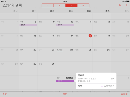Click the purple 中国节假日 calendar color dot
The height and width of the screenshot is (97, 130).
click(102, 86)
